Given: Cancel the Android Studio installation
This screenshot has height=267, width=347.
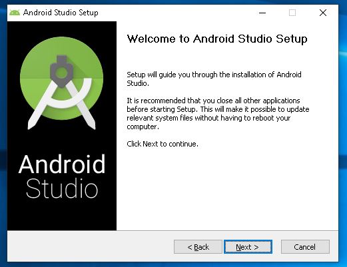Looking at the screenshot, I should pos(305,246).
